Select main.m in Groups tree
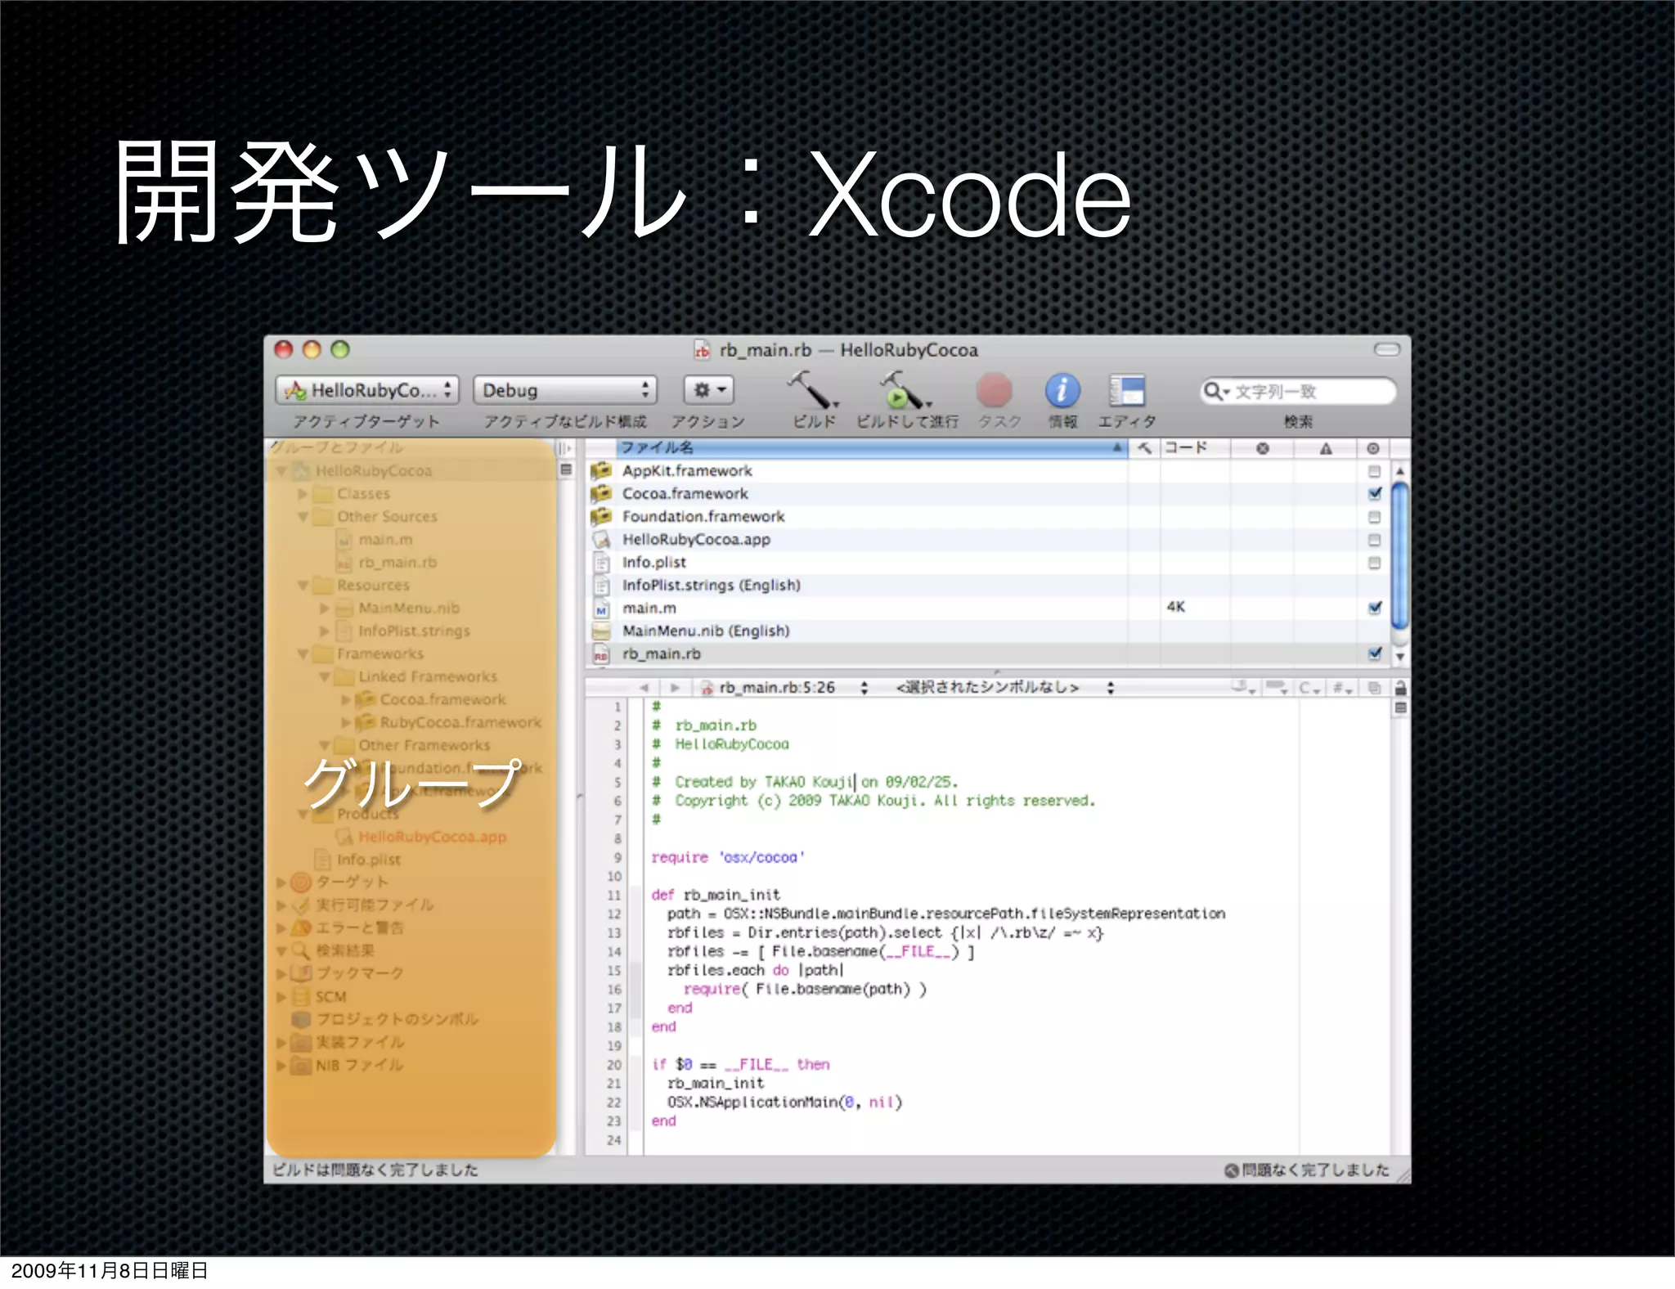1675x1289 pixels. point(385,540)
